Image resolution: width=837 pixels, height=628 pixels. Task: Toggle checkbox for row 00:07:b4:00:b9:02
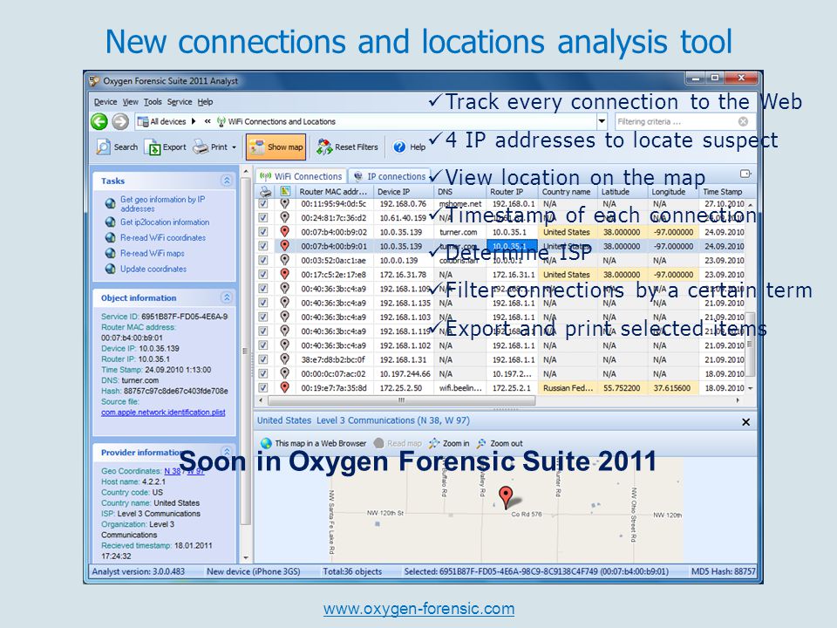coord(263,232)
